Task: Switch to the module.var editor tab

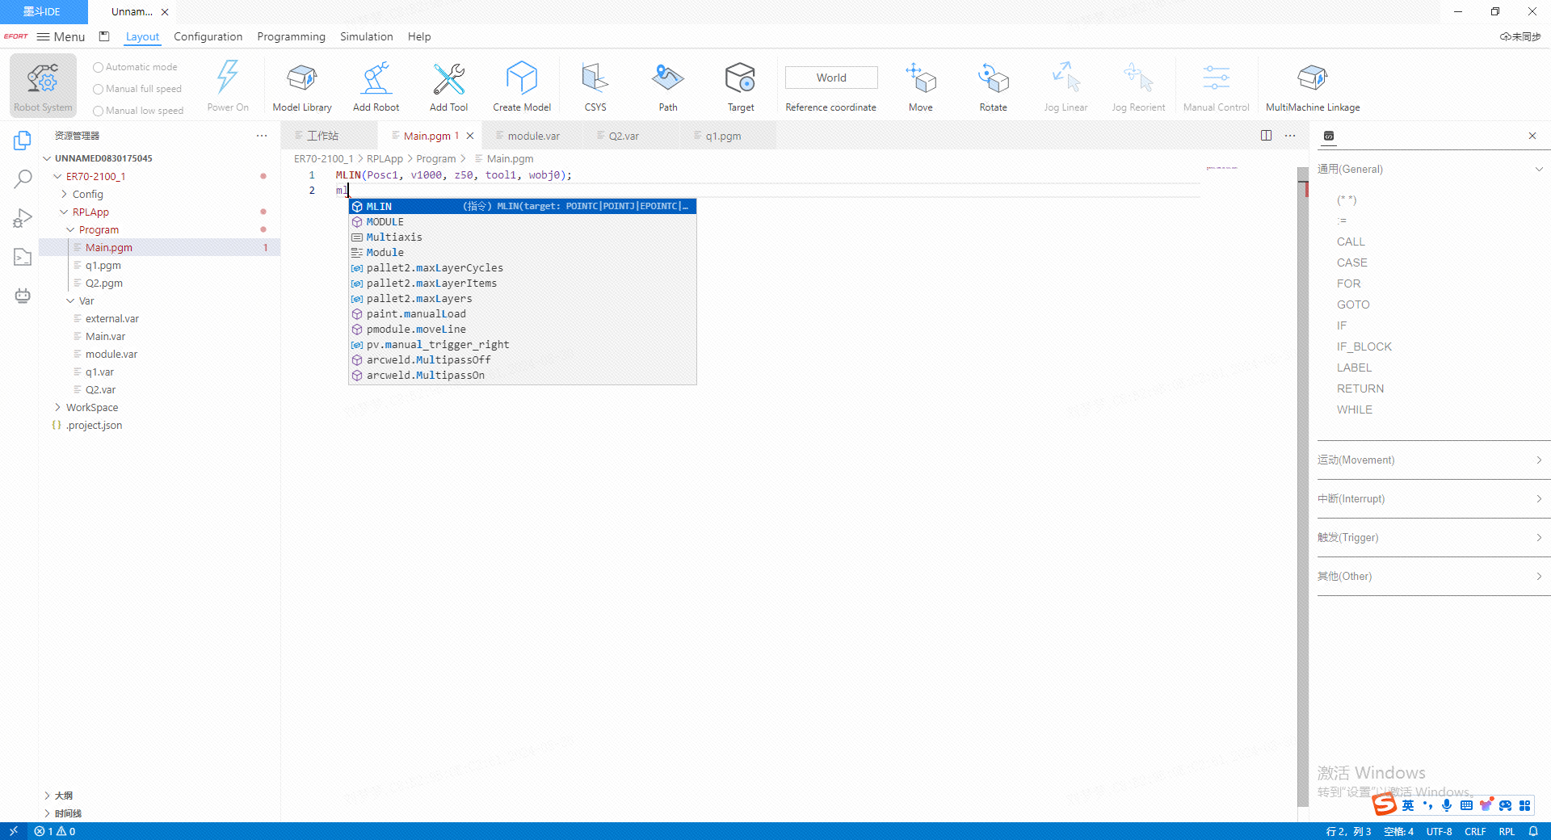Action: pyautogui.click(x=532, y=136)
